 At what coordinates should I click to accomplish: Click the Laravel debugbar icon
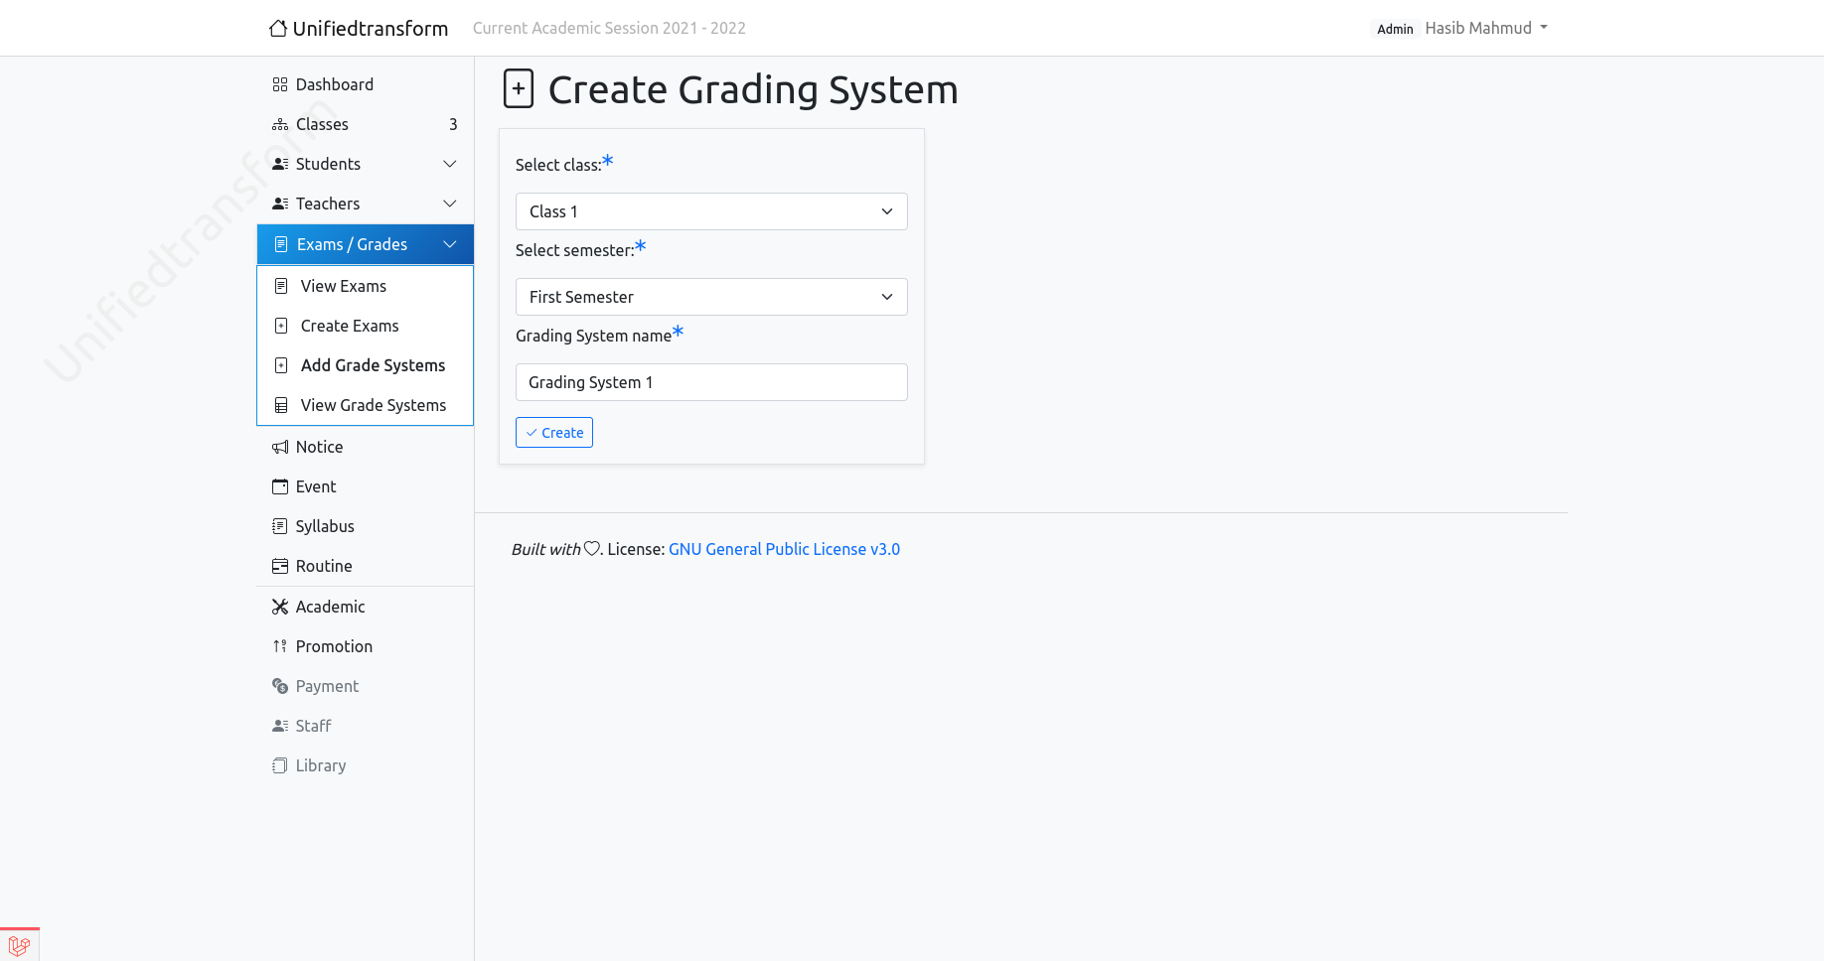pyautogui.click(x=19, y=945)
